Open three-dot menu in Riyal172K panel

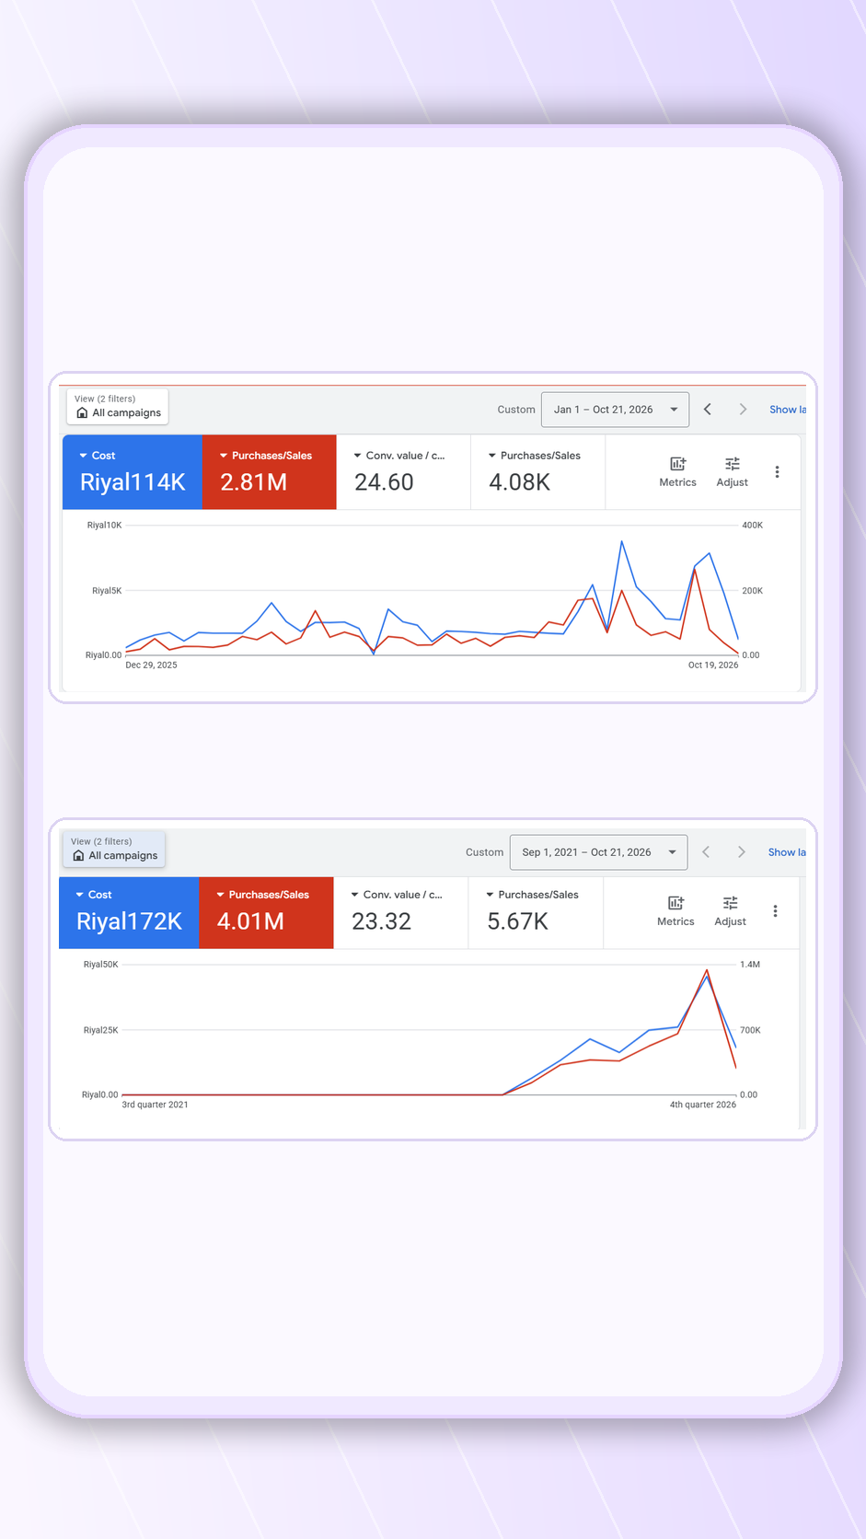pos(775,910)
